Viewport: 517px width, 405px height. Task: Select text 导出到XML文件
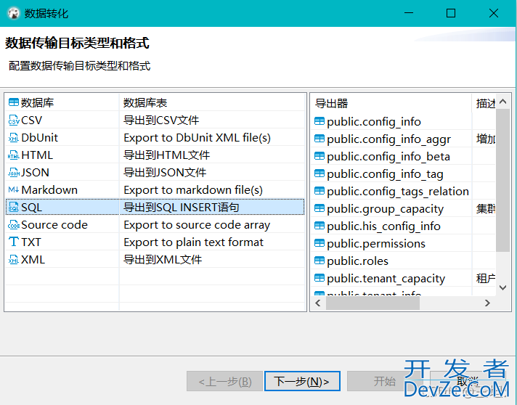pyautogui.click(x=163, y=260)
